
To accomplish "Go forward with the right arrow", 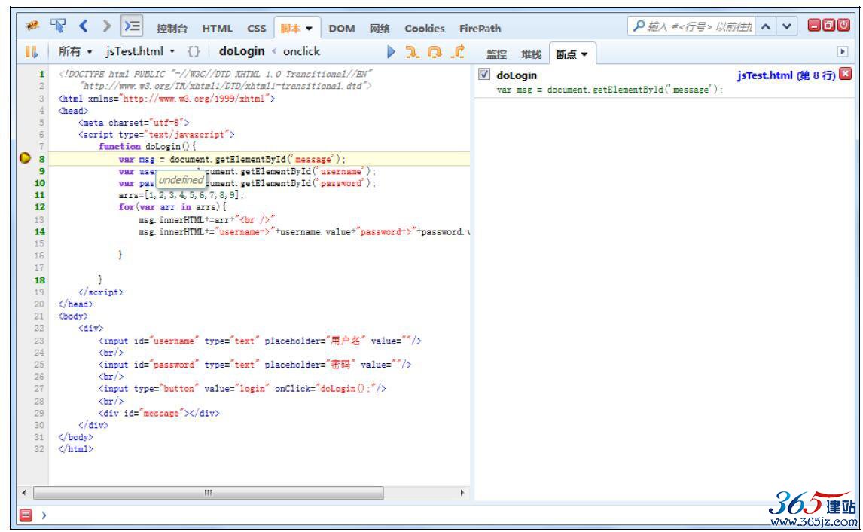I will (x=107, y=26).
